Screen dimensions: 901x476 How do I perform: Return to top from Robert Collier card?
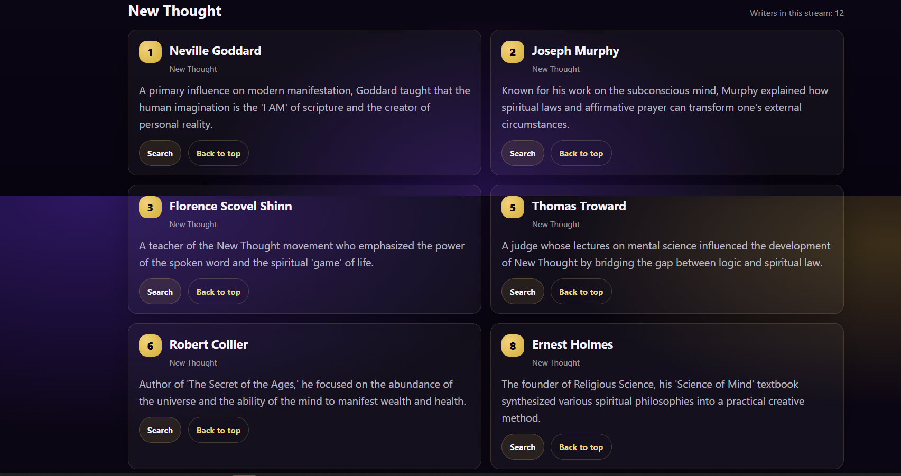tap(218, 430)
